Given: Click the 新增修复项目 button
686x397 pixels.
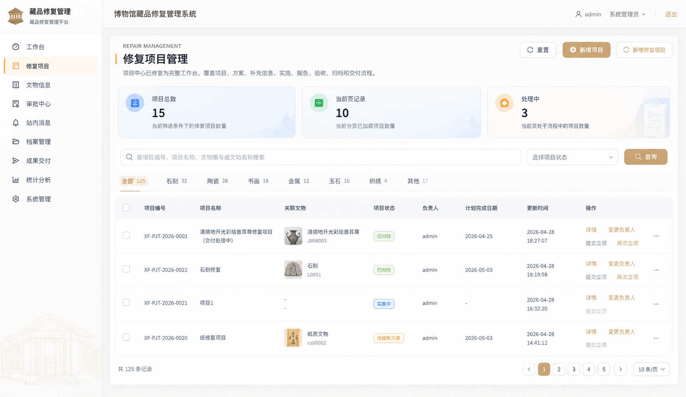Looking at the screenshot, I should (644, 50).
